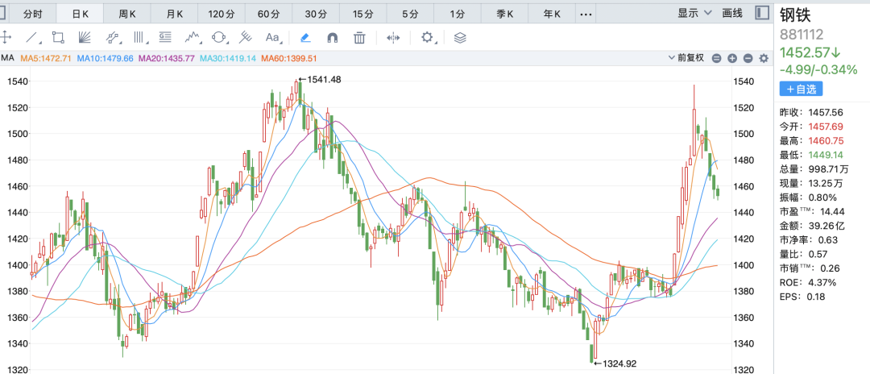The width and height of the screenshot is (870, 374).
Task: Open the 前复权 adjustment dropdown
Action: (686, 58)
